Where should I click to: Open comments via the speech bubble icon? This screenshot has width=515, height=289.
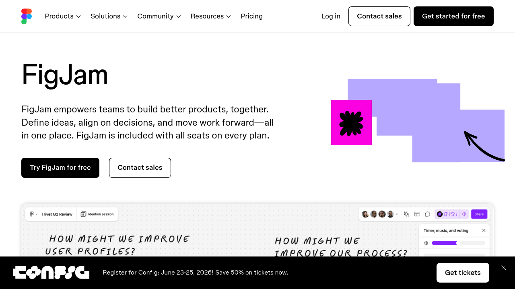[427, 214]
